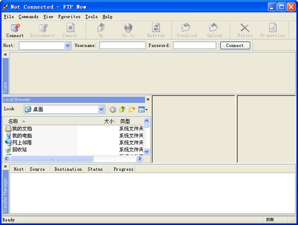This screenshot has height=225, width=298.
Task: Select 我的电脑 in file list
Action: pos(22,136)
